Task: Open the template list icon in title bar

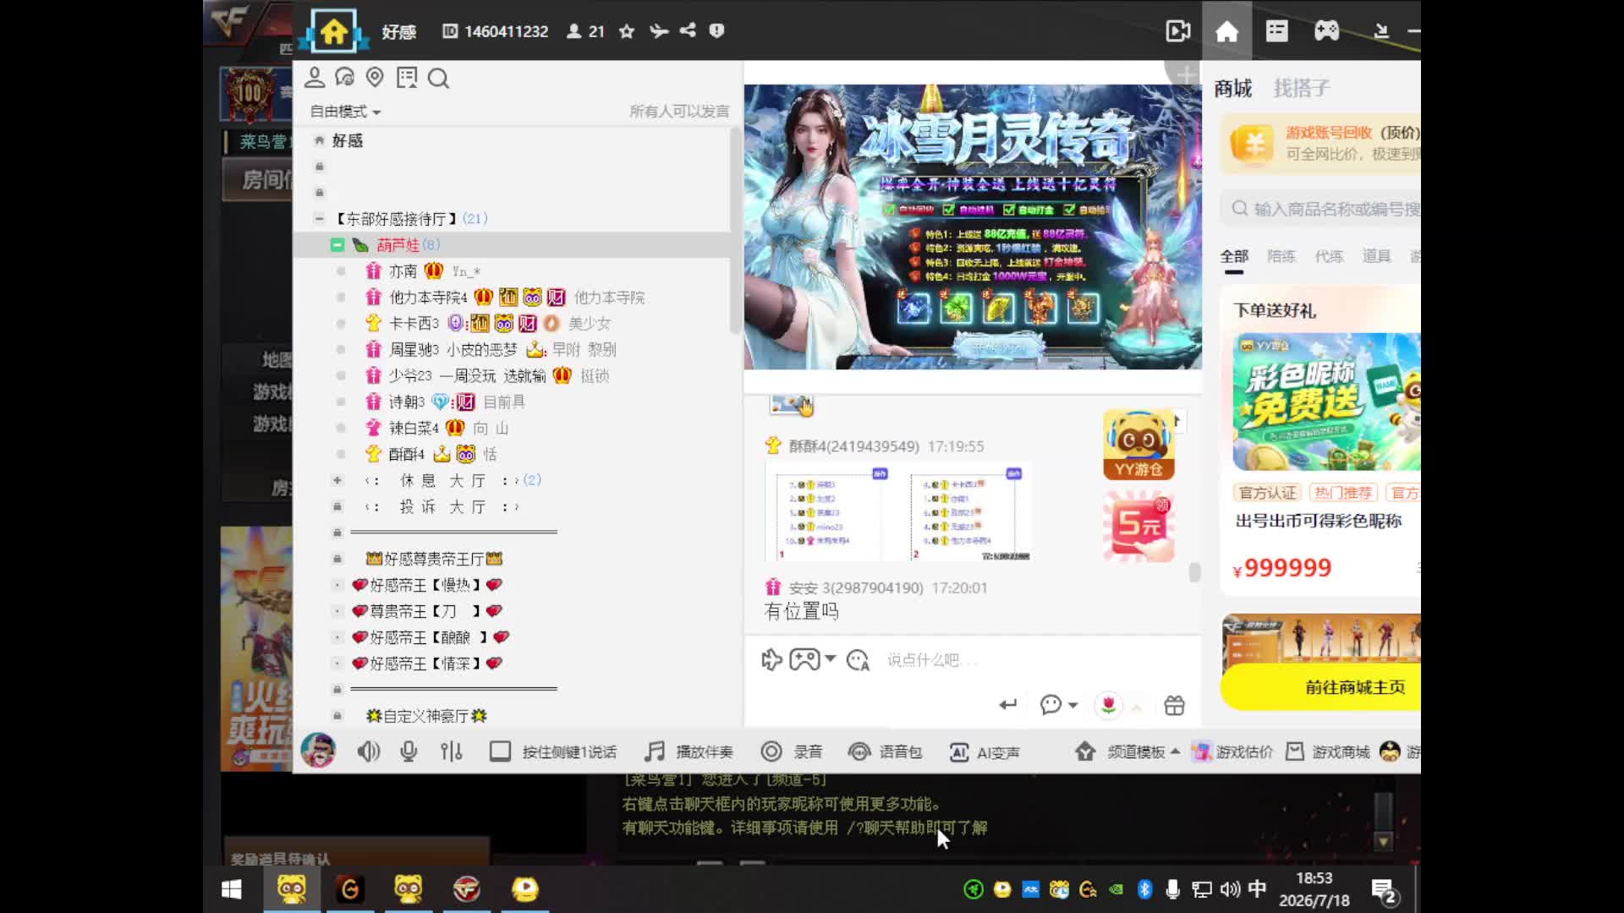Action: click(x=1276, y=31)
